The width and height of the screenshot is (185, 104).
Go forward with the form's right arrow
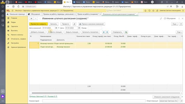pos(36,18)
